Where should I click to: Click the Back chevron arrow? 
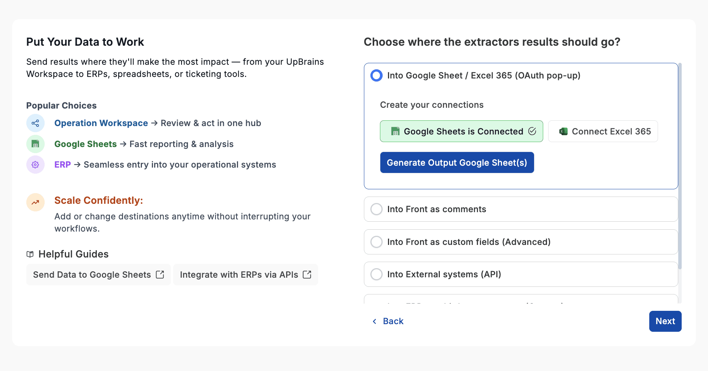click(375, 321)
